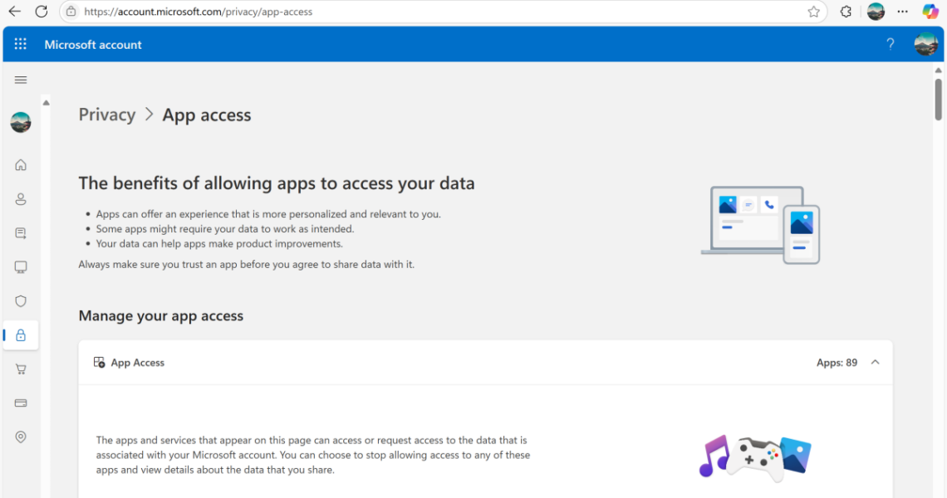The height and width of the screenshot is (498, 947).
Task: Open browser Settings and more menu
Action: pos(903,12)
